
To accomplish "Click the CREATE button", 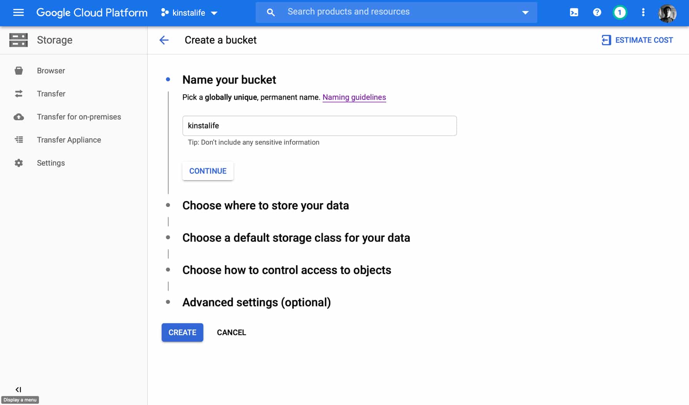I will tap(182, 332).
